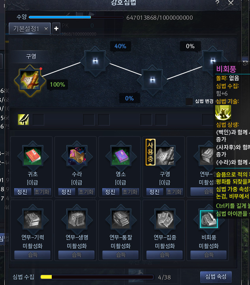Click the 연무-집중 grey books icon
This screenshot has height=285, width=250.
tap(165, 219)
